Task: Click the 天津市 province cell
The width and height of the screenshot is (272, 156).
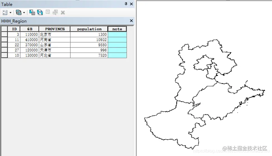Action: point(55,50)
